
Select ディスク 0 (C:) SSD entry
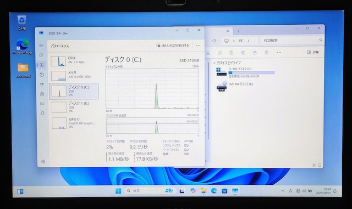pos(74,91)
